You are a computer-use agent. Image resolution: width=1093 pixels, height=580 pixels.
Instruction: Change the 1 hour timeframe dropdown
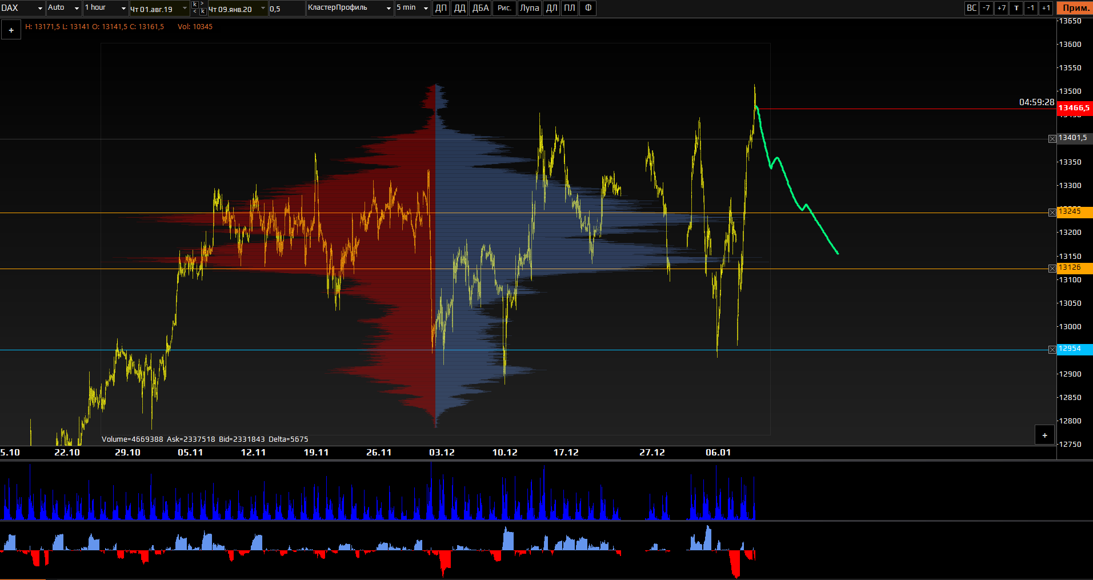(105, 8)
